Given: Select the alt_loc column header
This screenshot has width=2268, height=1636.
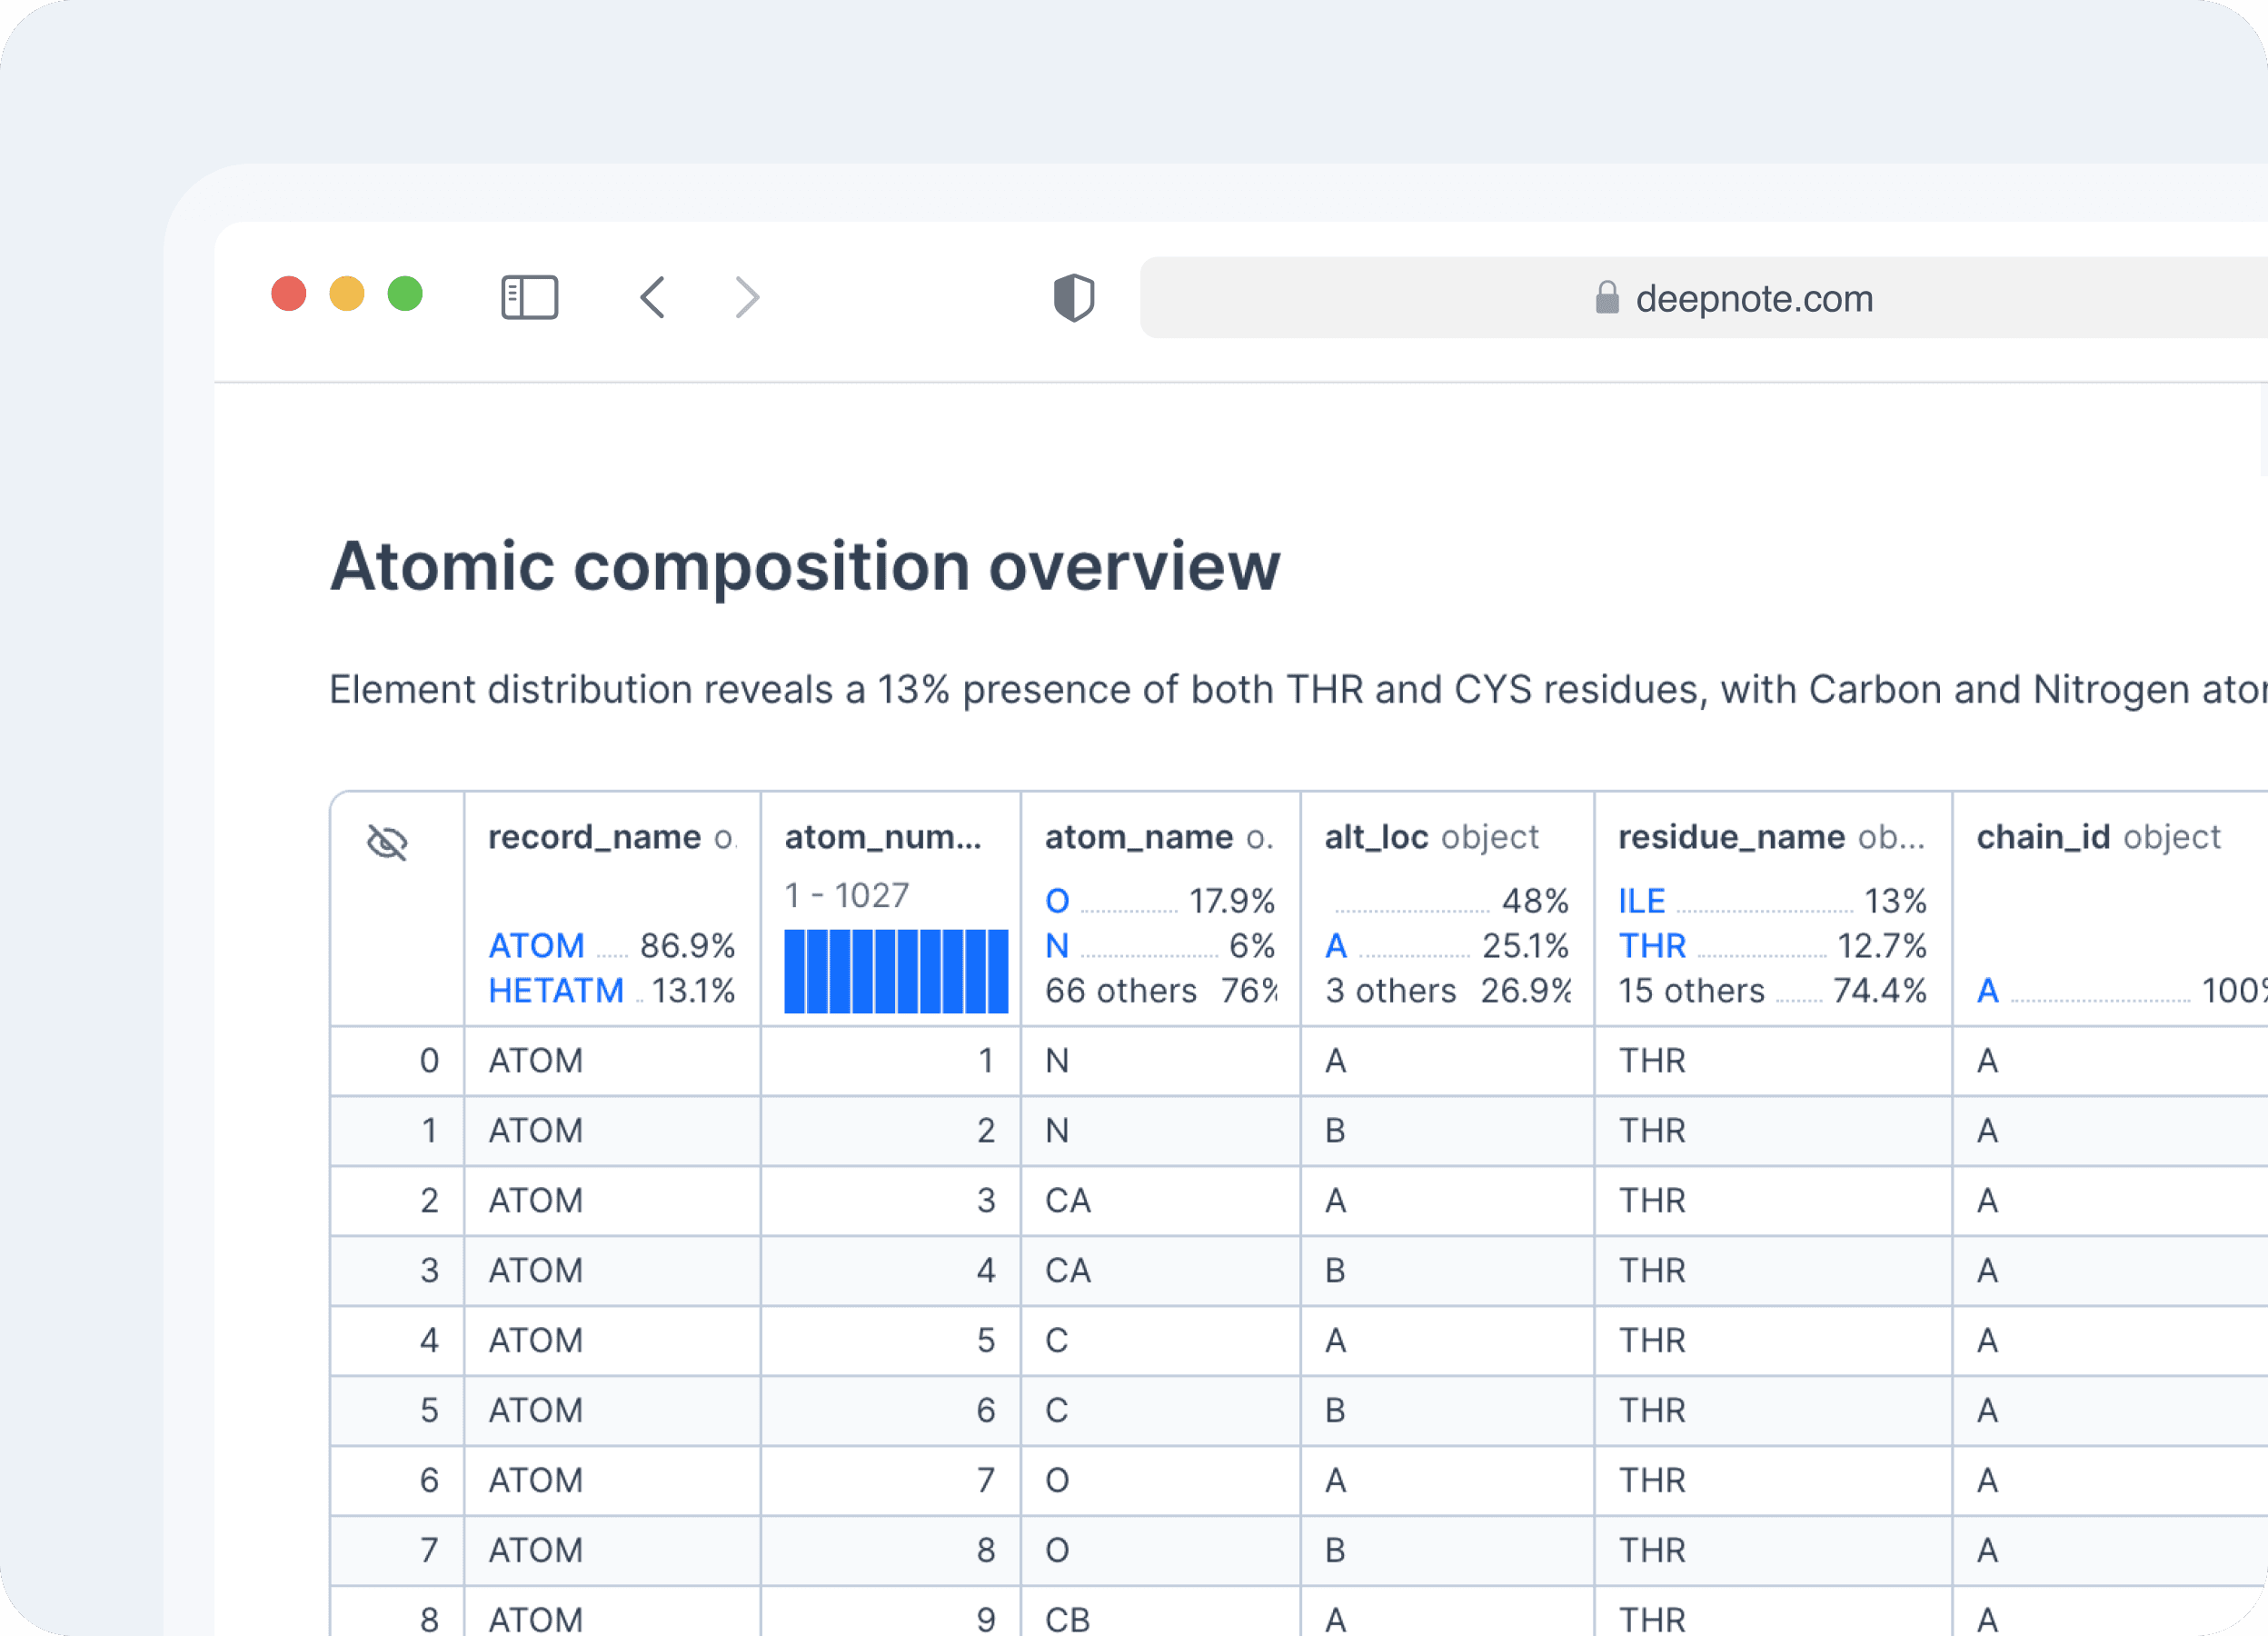Looking at the screenshot, I should tap(1376, 837).
